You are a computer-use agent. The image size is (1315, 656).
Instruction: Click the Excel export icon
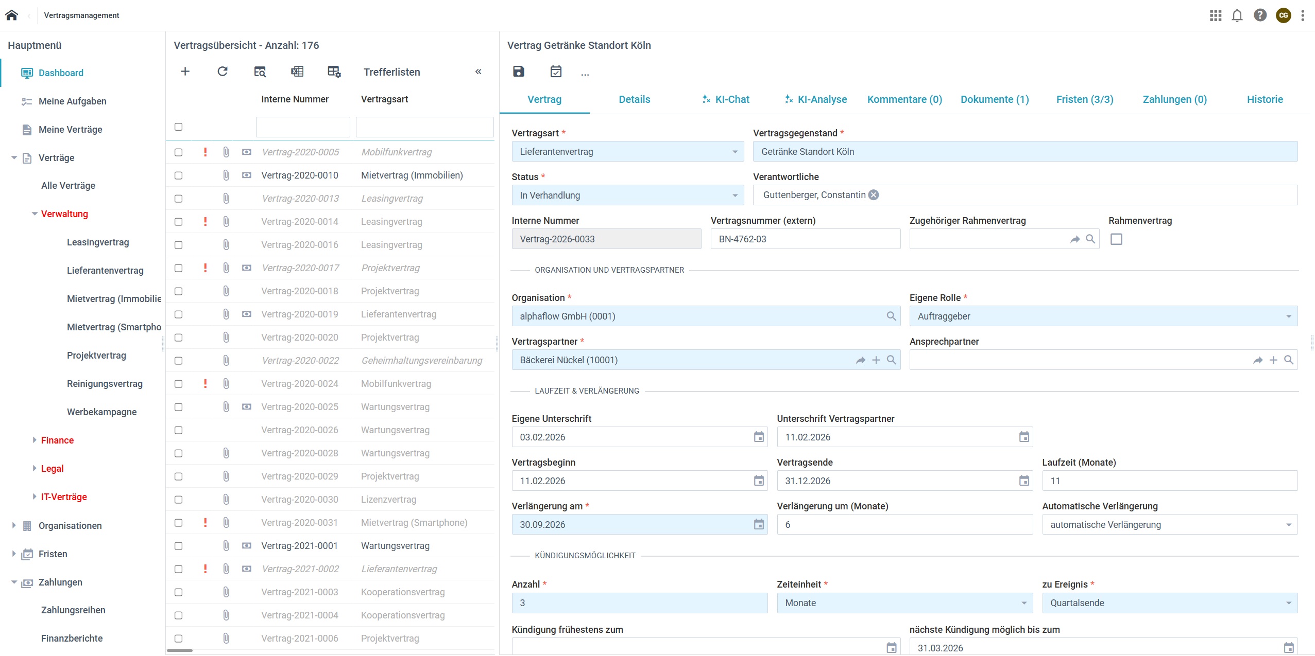pos(297,72)
